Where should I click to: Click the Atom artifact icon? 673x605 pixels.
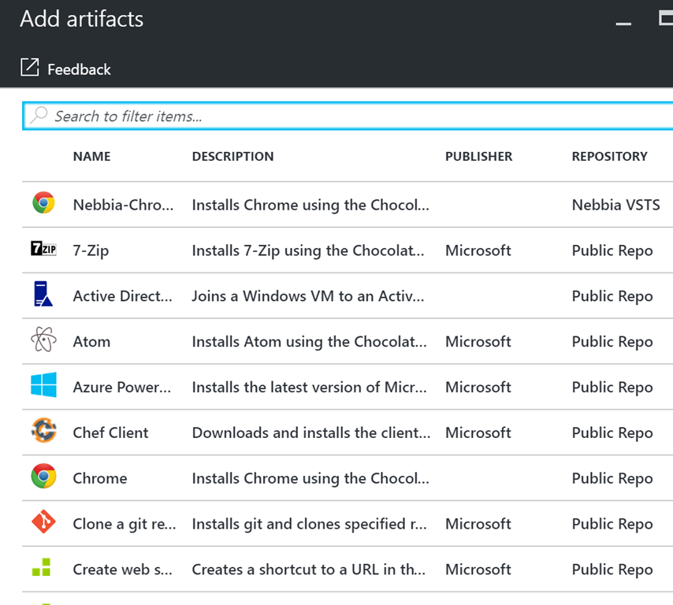43,340
